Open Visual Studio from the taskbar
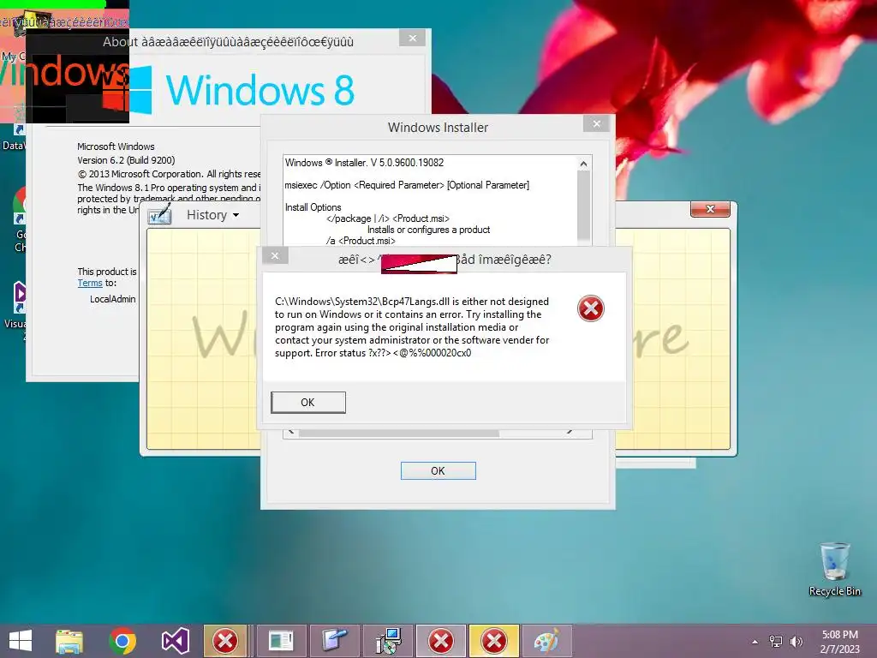877x658 pixels. point(175,641)
